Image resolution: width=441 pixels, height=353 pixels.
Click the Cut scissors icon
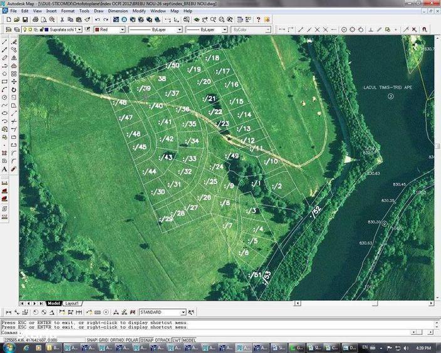tap(62, 19)
